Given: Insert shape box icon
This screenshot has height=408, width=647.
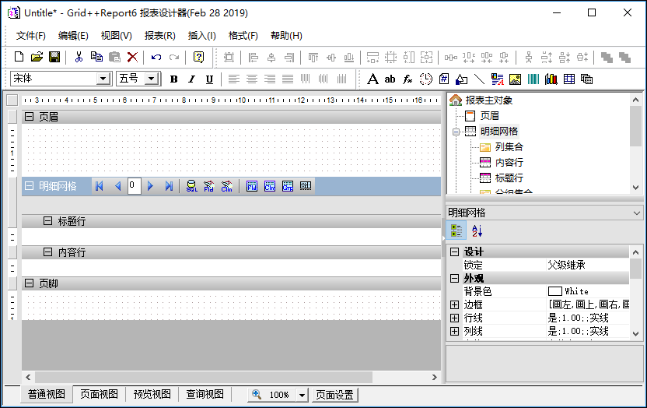Looking at the screenshot, I should 461,79.
